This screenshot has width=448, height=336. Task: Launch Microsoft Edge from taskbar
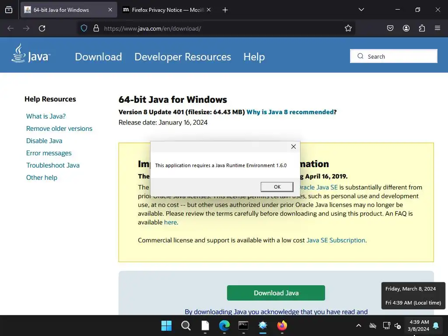pos(224,325)
